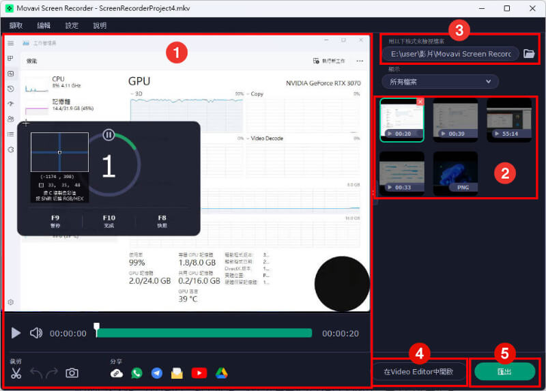
Task: Upload the recording to YouTube
Action: coord(199,373)
